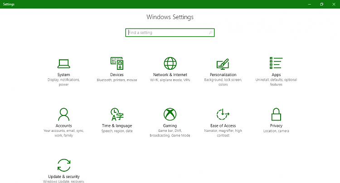
Task: Open the Update & security arrows icon
Action: coord(64,165)
